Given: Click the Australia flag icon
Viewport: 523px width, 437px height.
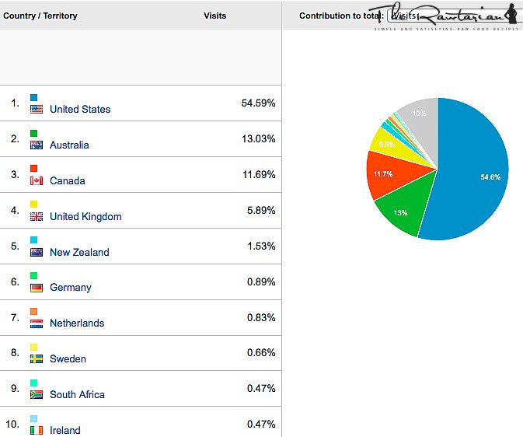Looking at the screenshot, I should tap(37, 145).
